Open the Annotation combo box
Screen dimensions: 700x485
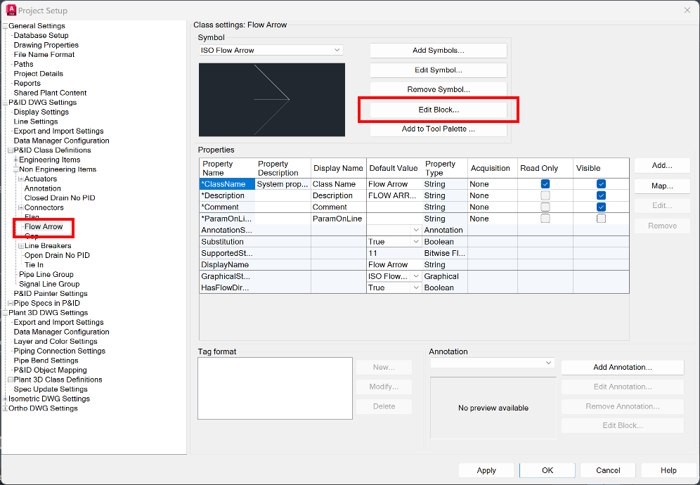493,363
